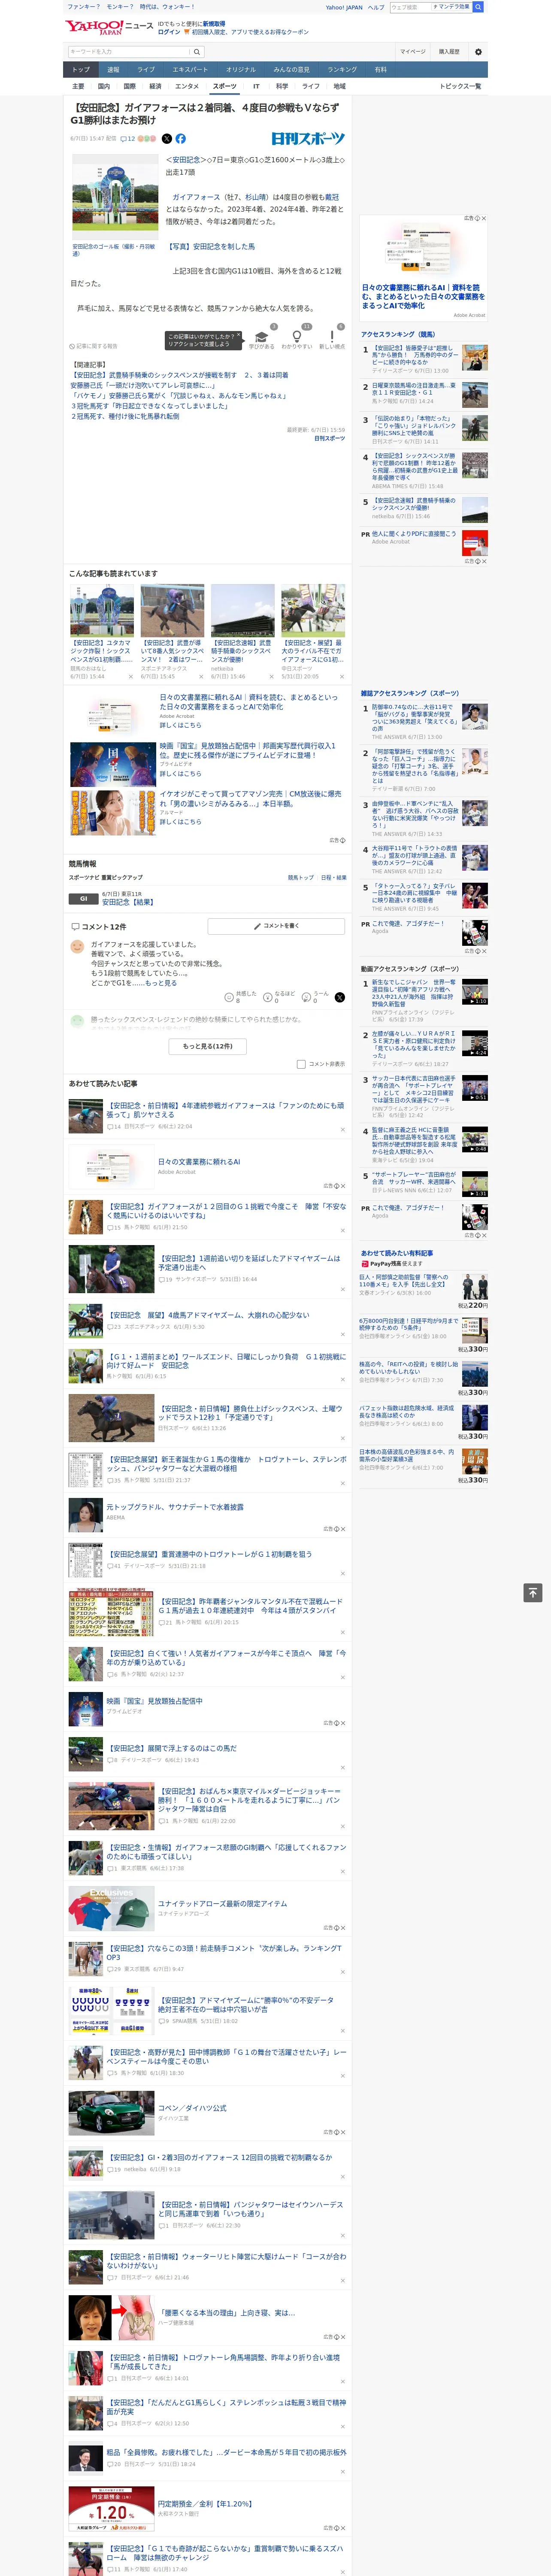The height and width of the screenshot is (2576, 551).
Task: Click the back-to-top arrow button
Action: 533,1593
